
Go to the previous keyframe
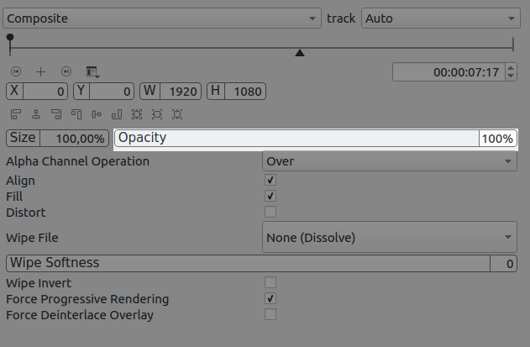(x=16, y=72)
